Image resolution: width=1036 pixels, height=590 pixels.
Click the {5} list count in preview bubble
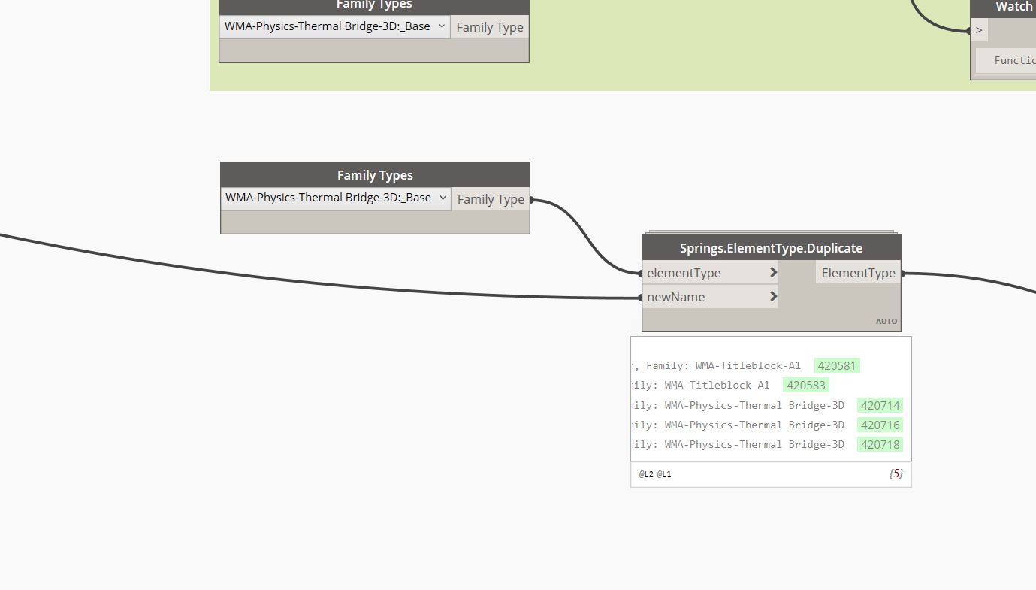[896, 474]
